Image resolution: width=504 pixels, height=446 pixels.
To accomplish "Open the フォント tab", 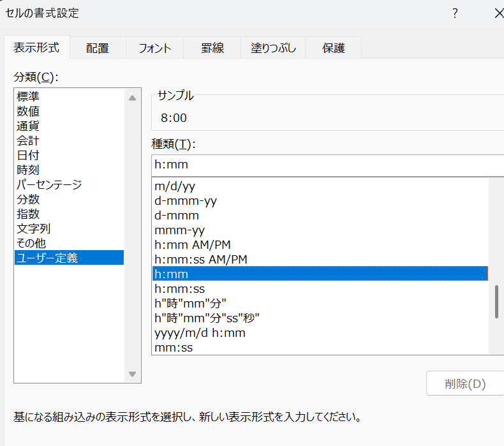I will (x=154, y=48).
